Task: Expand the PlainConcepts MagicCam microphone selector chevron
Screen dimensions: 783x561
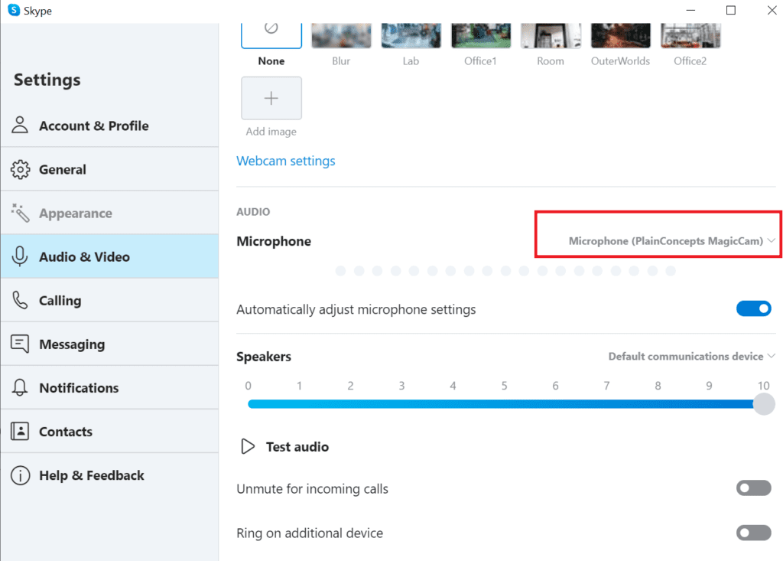Action: point(772,240)
